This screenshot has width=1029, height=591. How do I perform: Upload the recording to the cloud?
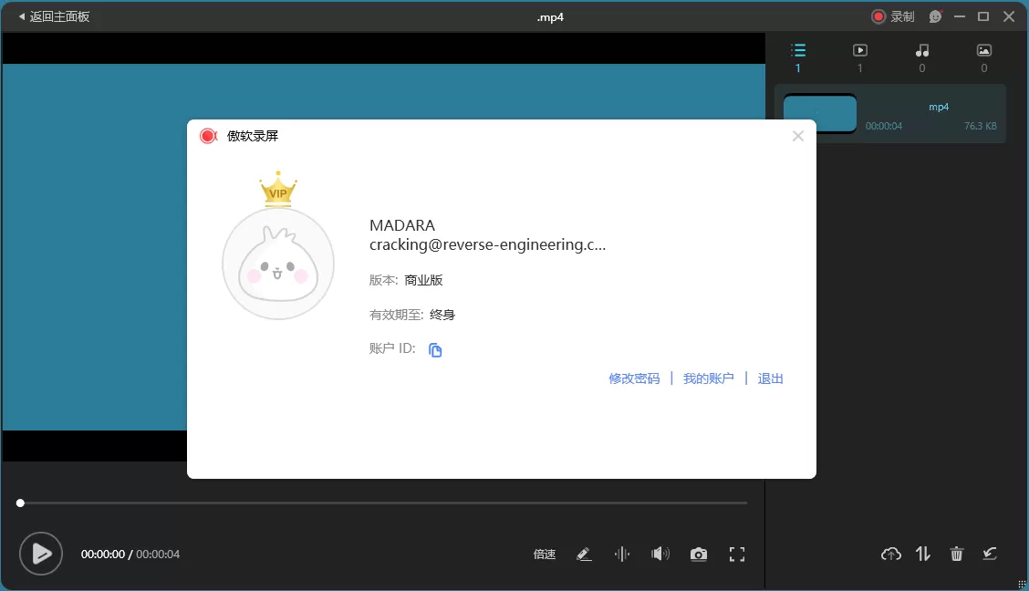(890, 554)
